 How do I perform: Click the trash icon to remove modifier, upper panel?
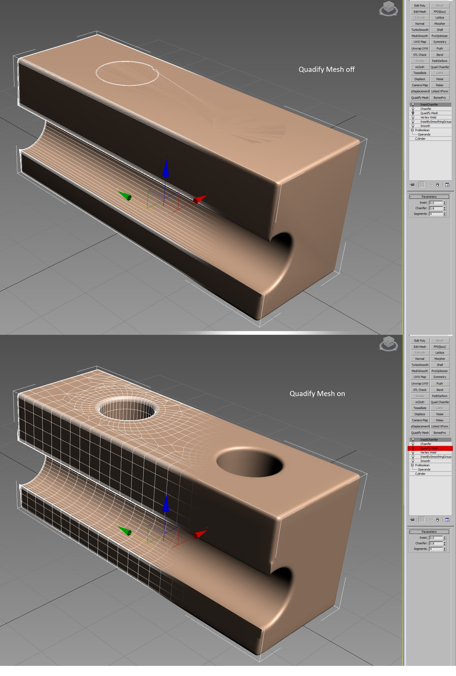pos(437,185)
